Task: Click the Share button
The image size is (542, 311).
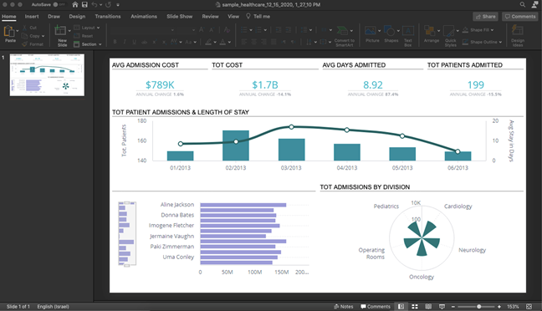Action: coord(486,16)
